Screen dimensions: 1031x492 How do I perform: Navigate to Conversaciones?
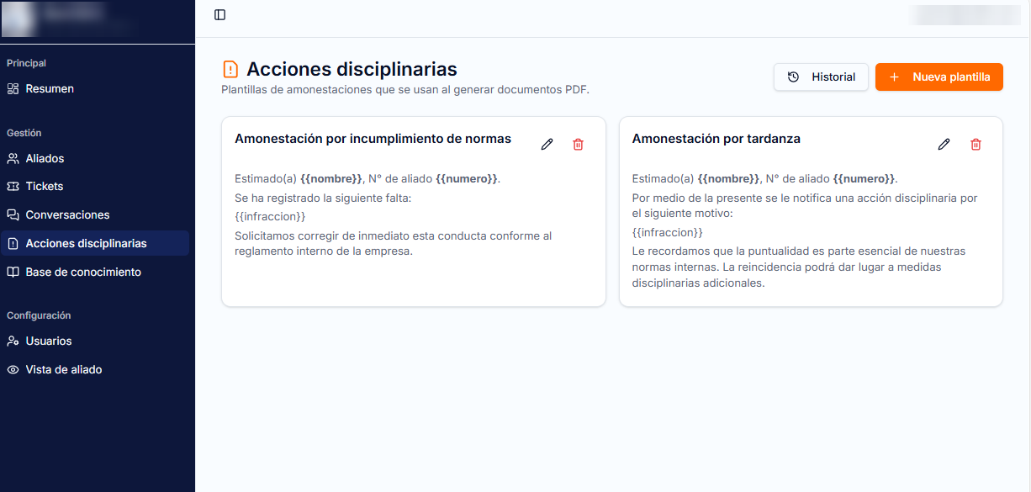click(x=95, y=214)
